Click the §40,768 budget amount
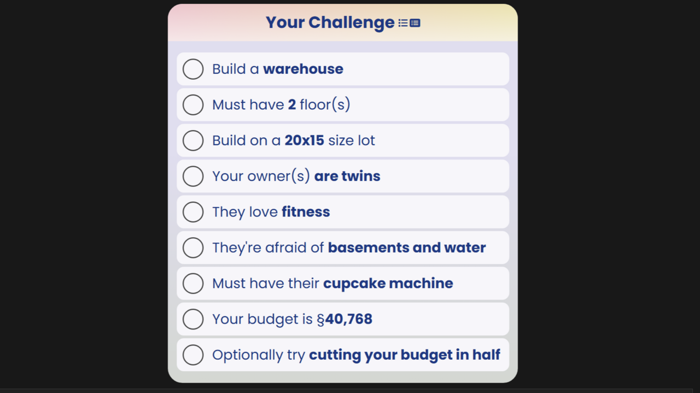The image size is (700, 393). (x=345, y=319)
